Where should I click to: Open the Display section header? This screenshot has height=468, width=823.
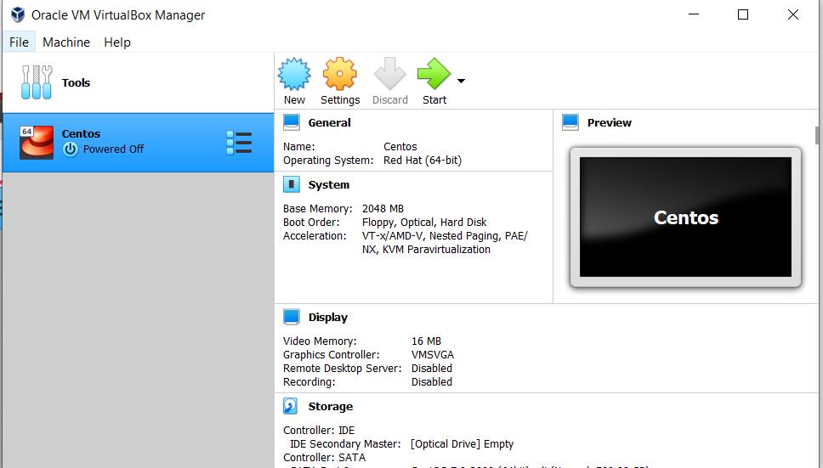[x=328, y=317]
